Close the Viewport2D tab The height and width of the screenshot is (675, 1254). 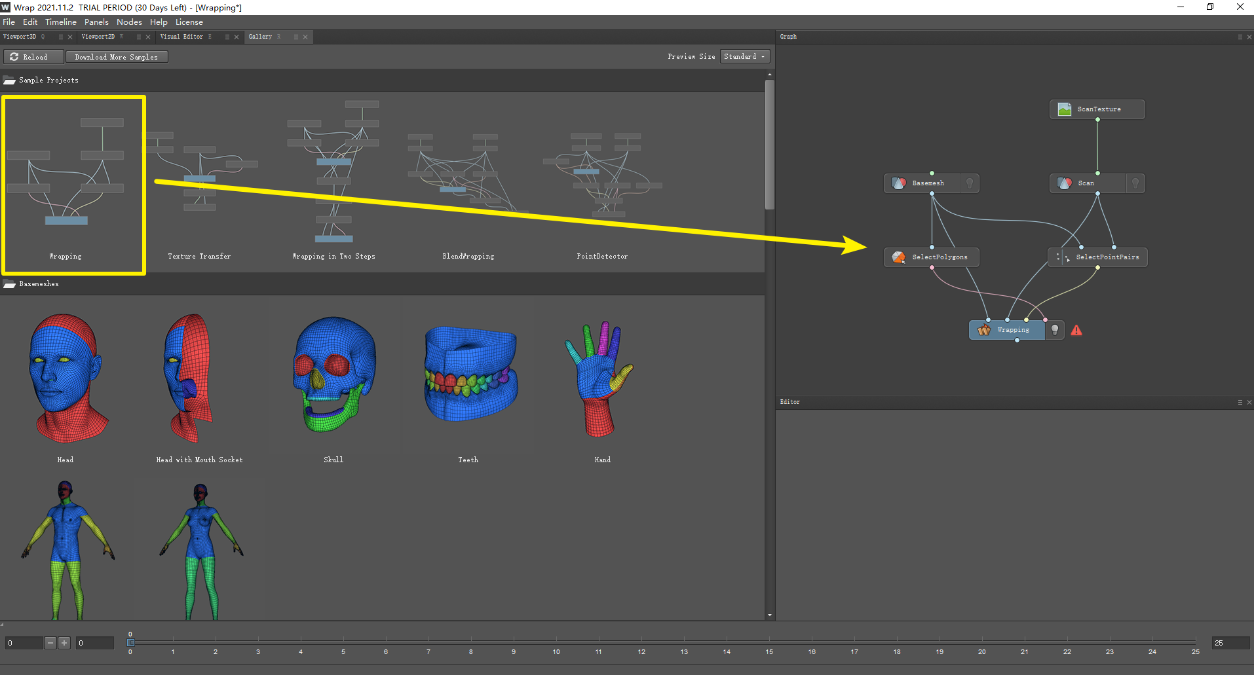click(148, 37)
